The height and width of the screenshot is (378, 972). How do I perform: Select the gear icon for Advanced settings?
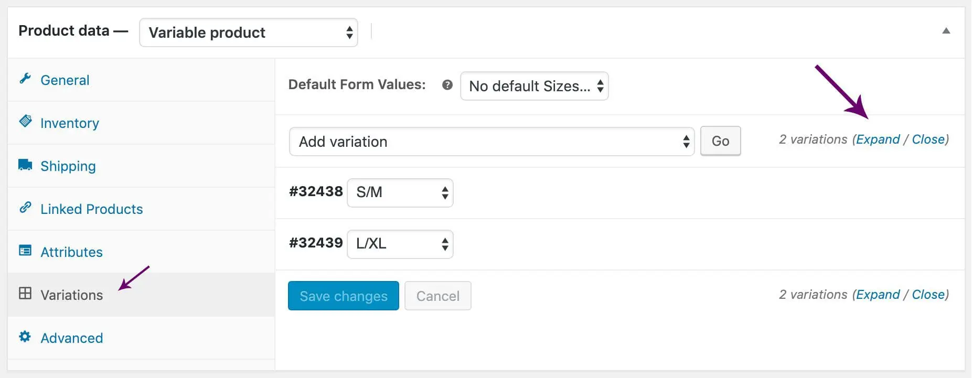pyautogui.click(x=25, y=337)
